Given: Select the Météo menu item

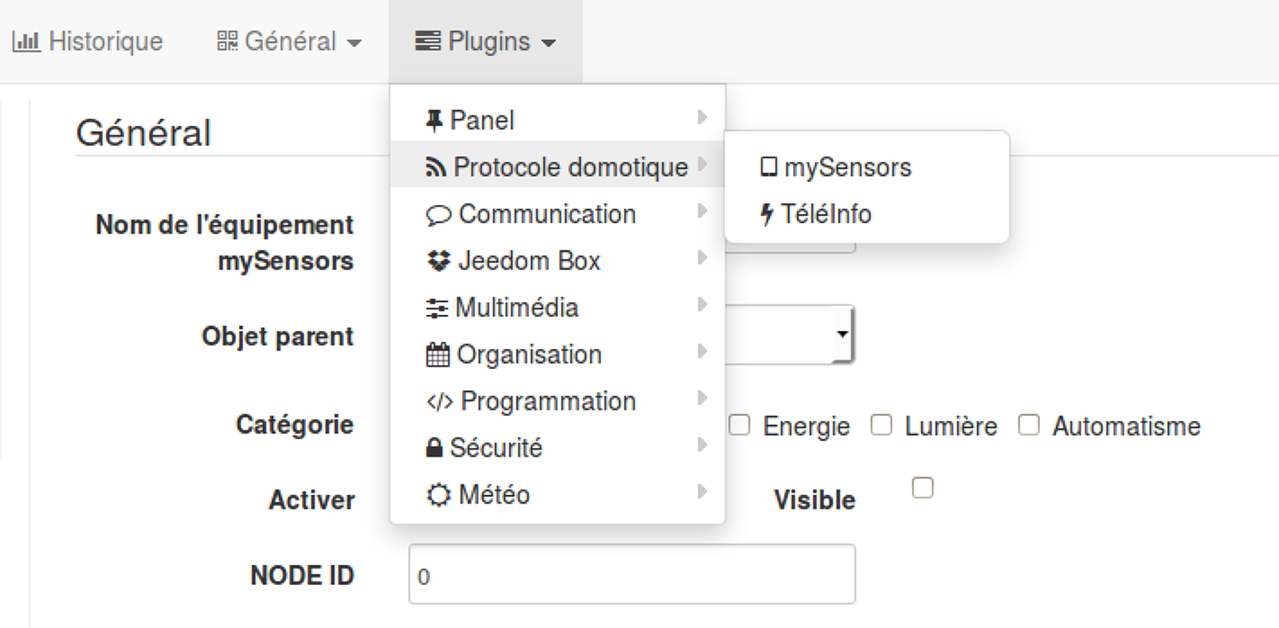Looking at the screenshot, I should 493,495.
